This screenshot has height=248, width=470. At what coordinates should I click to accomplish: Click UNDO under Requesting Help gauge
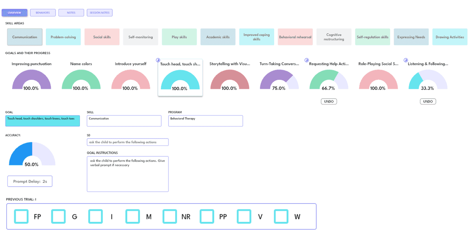[x=329, y=101]
